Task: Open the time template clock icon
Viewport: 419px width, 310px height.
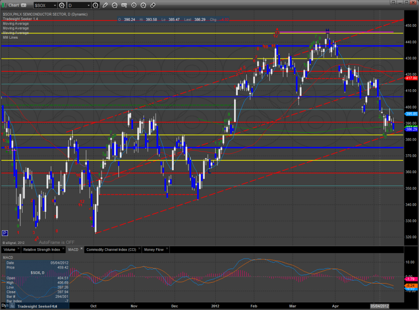Action: coord(96,5)
